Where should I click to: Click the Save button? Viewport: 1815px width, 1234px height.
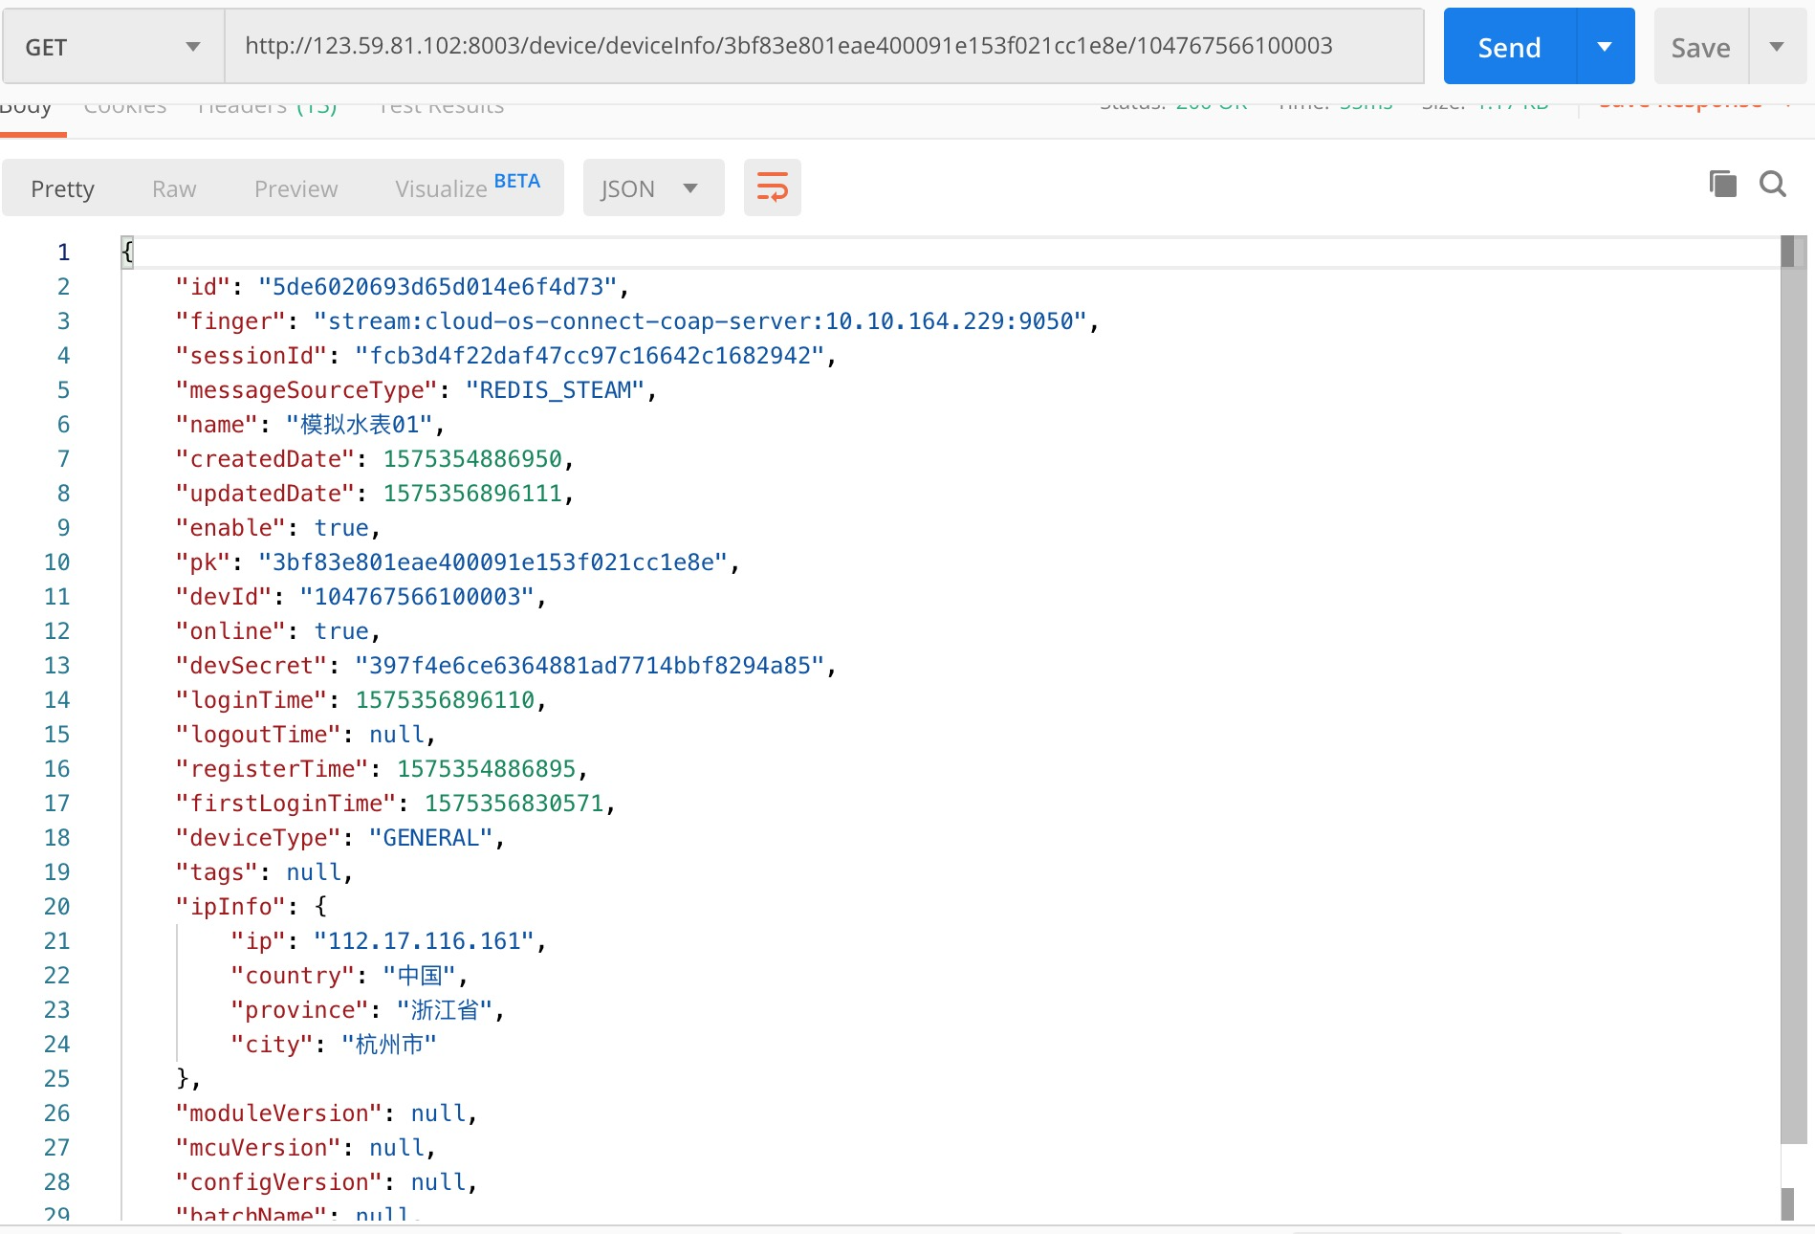coord(1700,47)
